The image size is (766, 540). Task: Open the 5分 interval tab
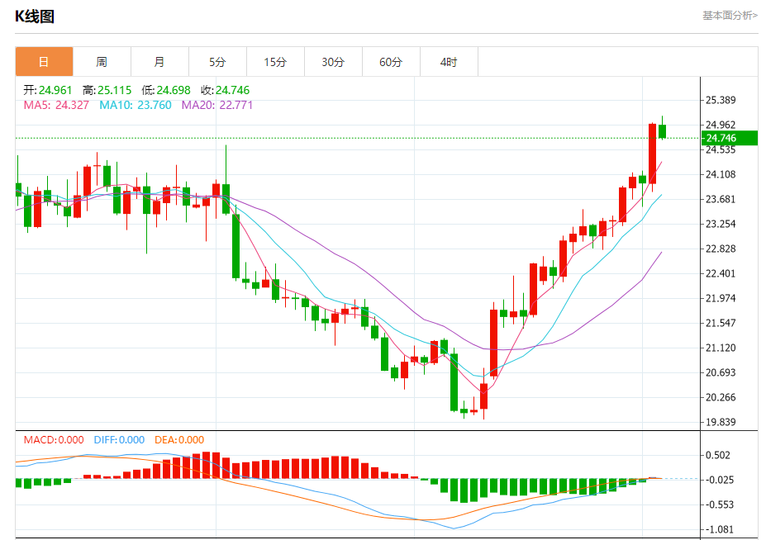click(x=217, y=62)
